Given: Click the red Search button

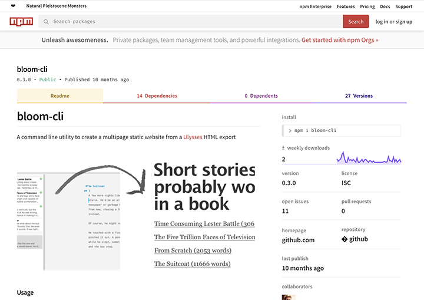Looking at the screenshot, I should click(356, 21).
